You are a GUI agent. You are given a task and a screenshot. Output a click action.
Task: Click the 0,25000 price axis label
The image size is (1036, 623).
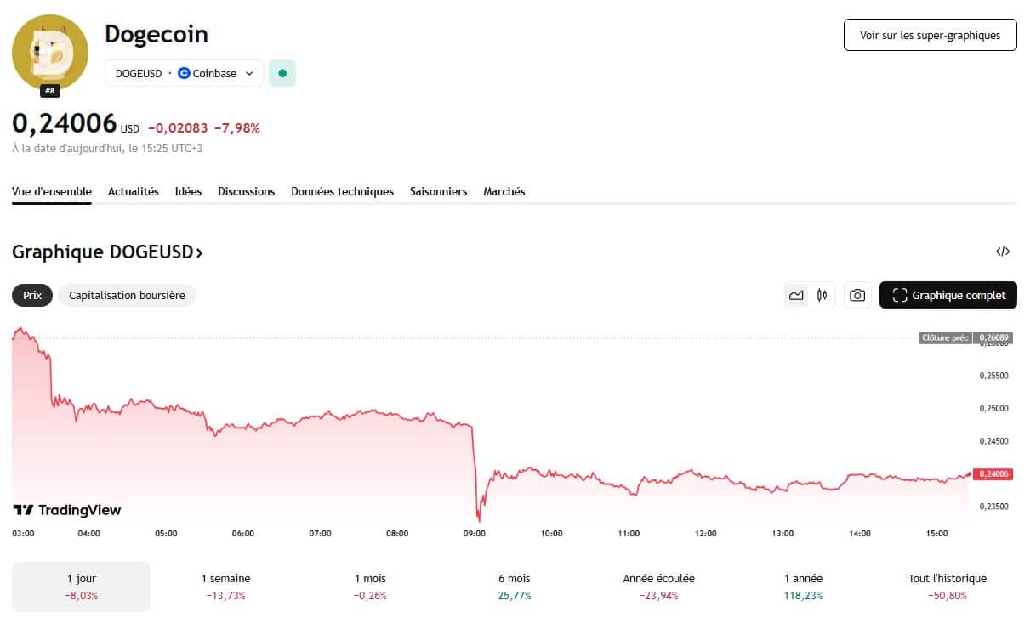coord(993,408)
